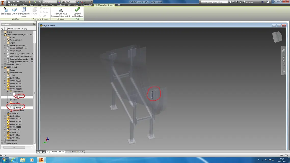The height and width of the screenshot is (163, 290).
Task: Open the Strumenti ribbon tab
Action: [x=33, y=5]
